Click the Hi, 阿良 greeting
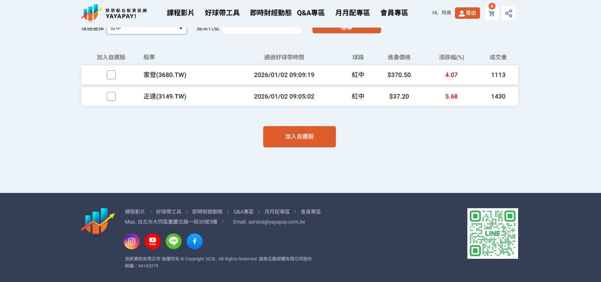 point(441,13)
